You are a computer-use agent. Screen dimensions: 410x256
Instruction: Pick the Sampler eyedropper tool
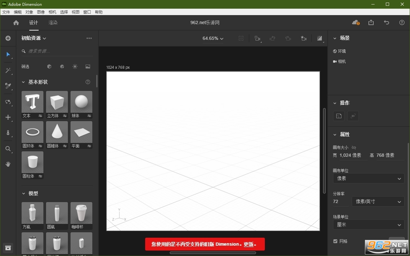coord(8,86)
